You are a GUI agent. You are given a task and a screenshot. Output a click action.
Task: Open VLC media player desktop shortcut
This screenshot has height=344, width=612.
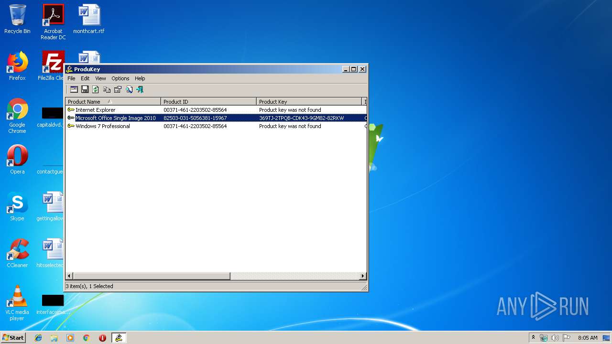(17, 303)
